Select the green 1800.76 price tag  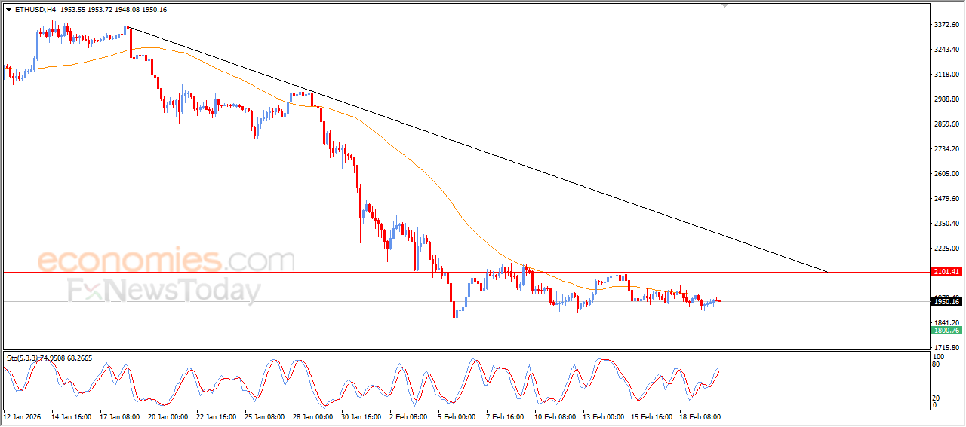tap(946, 331)
